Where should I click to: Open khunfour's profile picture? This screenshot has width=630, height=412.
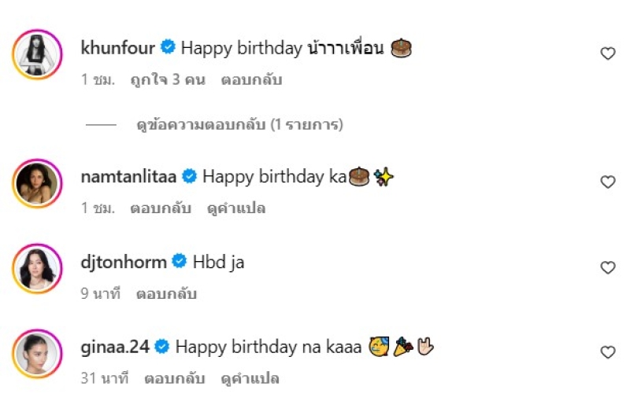(37, 54)
